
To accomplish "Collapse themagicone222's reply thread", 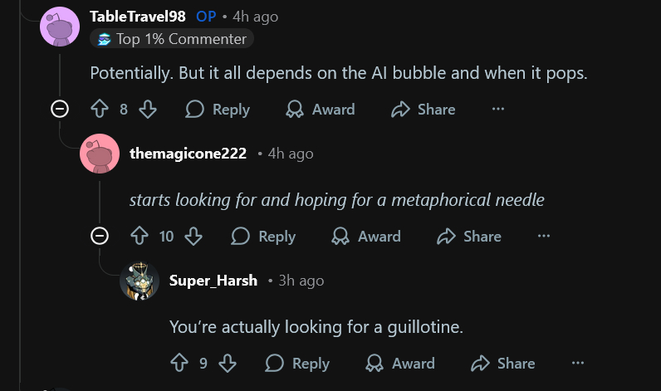I will (x=100, y=237).
